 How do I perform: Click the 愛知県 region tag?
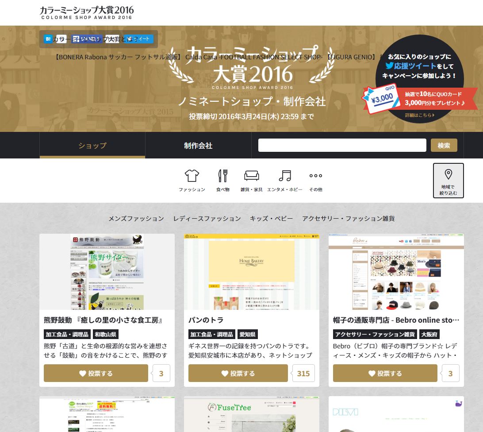(x=247, y=334)
